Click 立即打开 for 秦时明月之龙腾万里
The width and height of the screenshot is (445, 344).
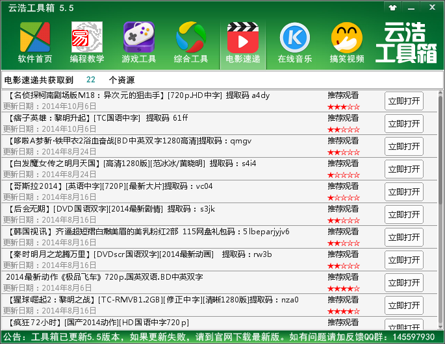coord(404,260)
